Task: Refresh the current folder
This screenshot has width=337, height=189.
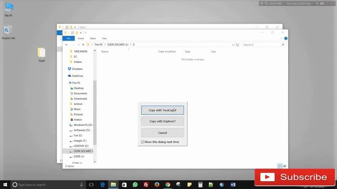Action: pos(237,45)
